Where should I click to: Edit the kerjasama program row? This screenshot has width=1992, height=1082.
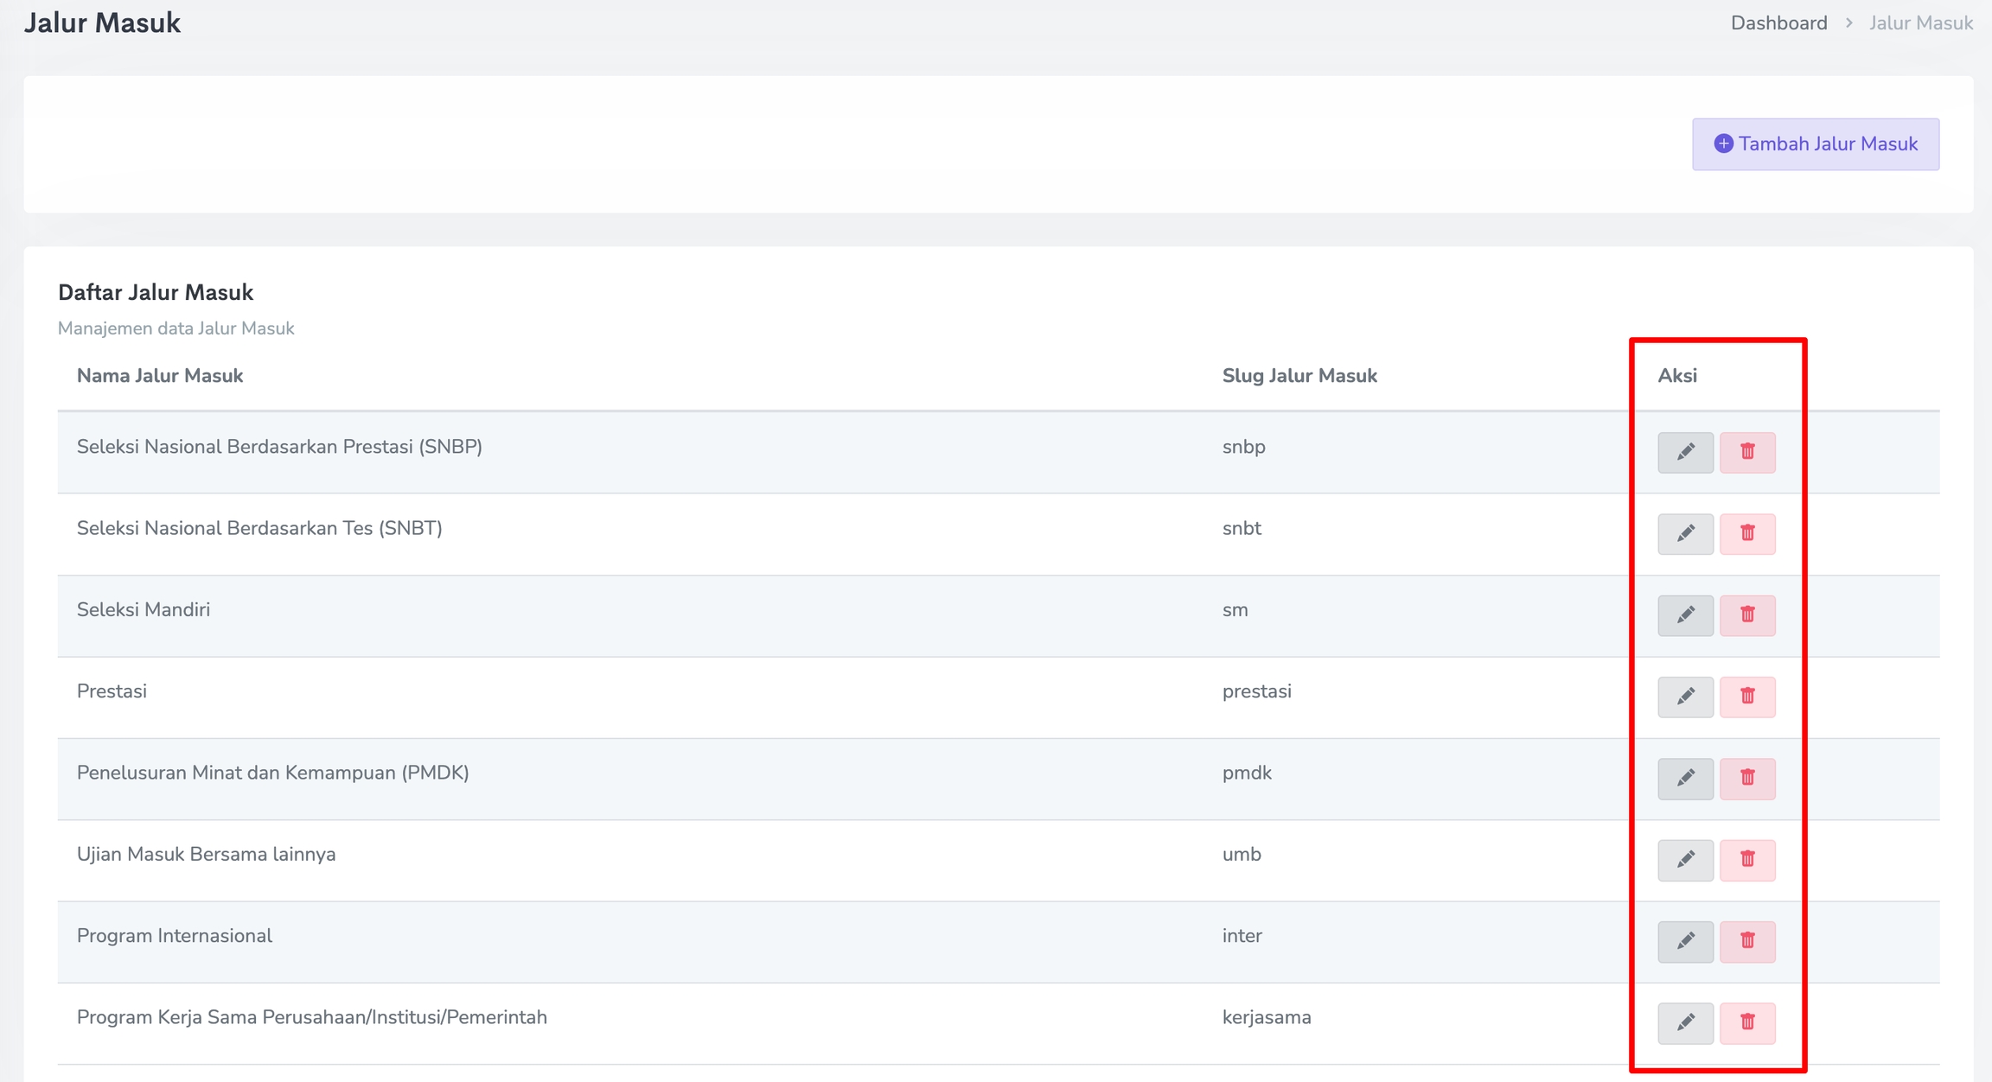tap(1685, 1022)
